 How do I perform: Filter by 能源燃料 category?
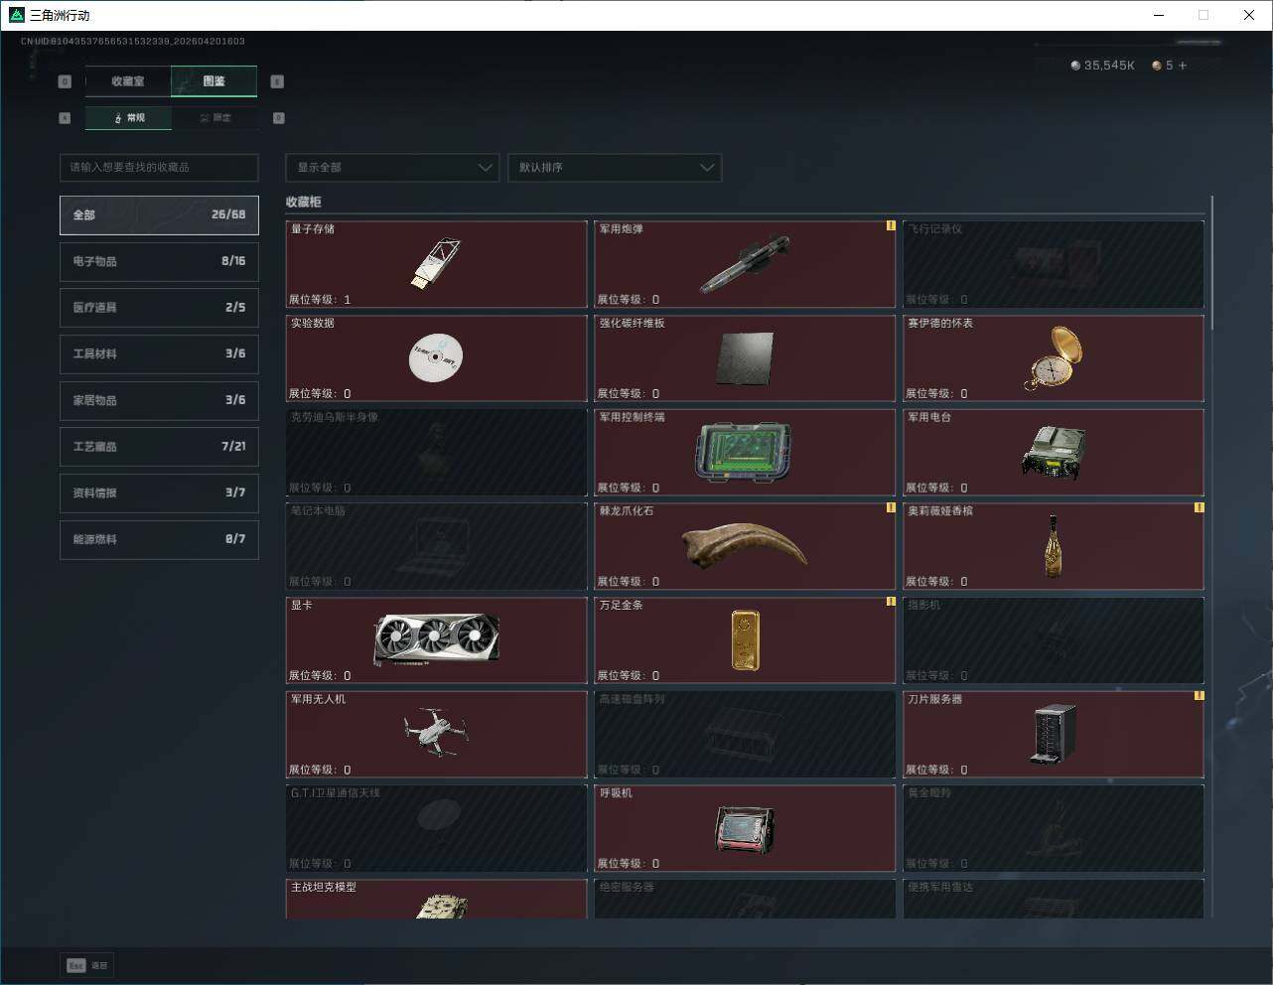(x=159, y=539)
